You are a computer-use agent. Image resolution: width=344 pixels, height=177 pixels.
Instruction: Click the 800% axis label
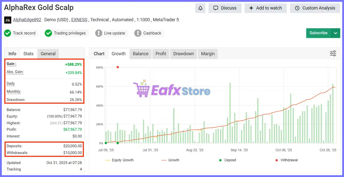[x=99, y=67]
